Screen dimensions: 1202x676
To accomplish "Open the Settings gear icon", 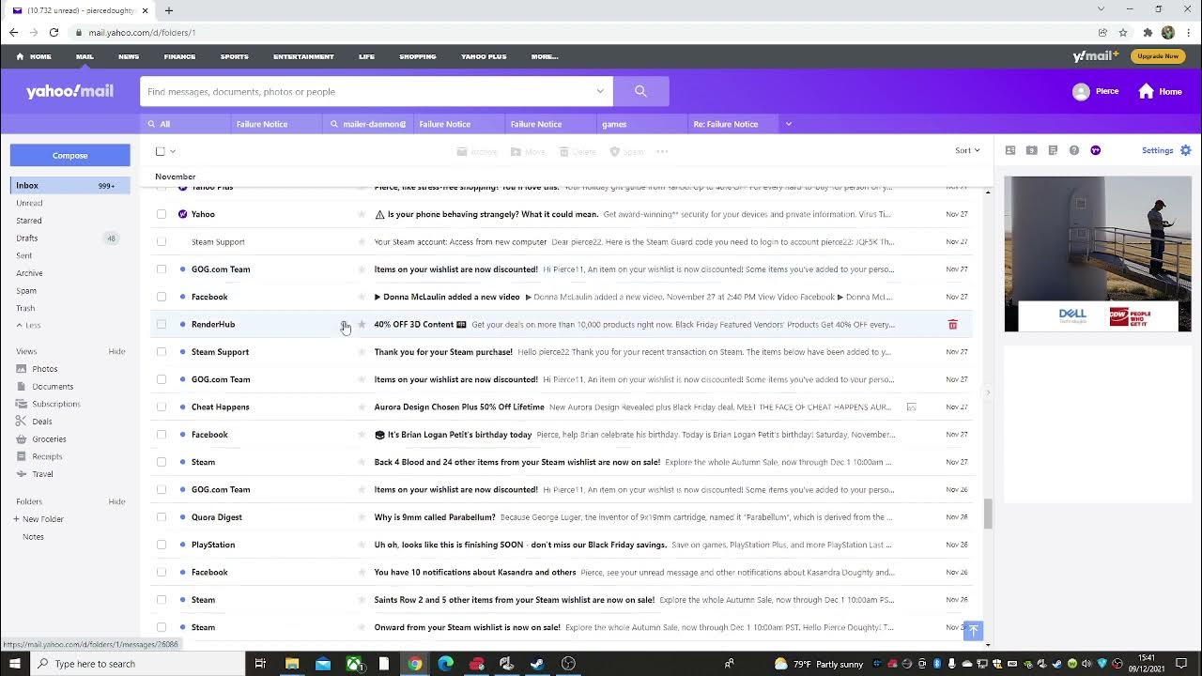I will (1186, 150).
